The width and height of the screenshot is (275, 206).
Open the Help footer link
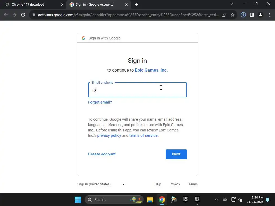tap(157, 184)
